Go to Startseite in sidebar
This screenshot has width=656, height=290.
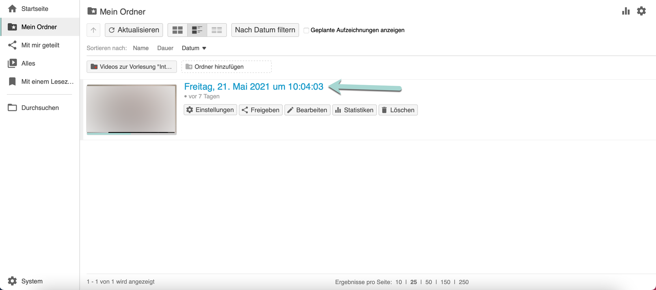[35, 9]
